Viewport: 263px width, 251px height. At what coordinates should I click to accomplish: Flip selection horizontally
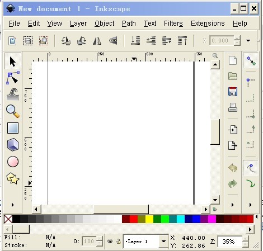tap(97, 41)
